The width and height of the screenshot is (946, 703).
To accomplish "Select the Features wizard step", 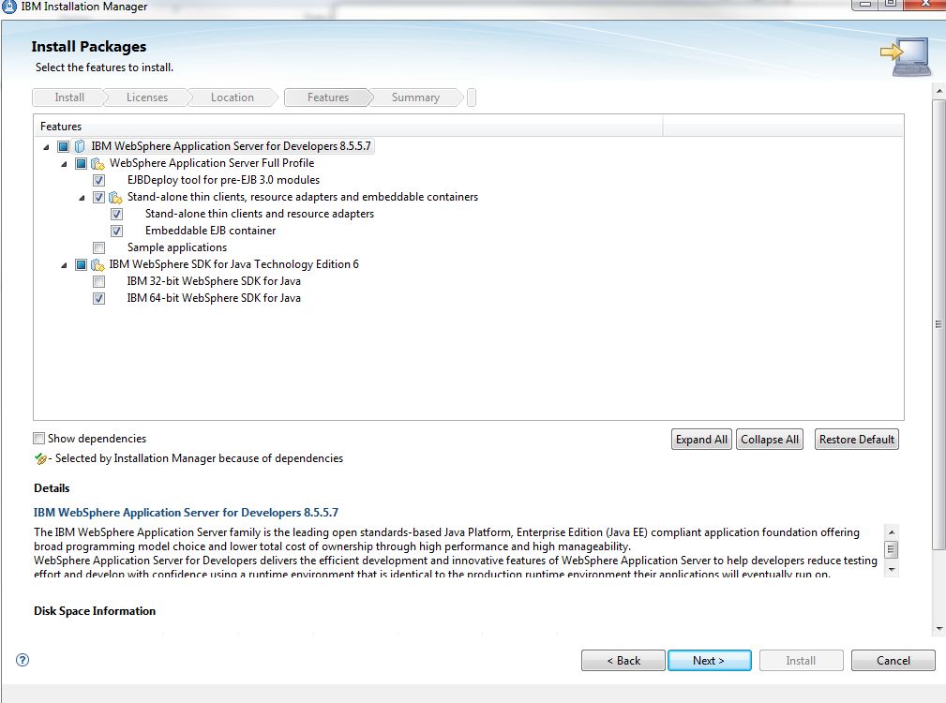I will 328,97.
